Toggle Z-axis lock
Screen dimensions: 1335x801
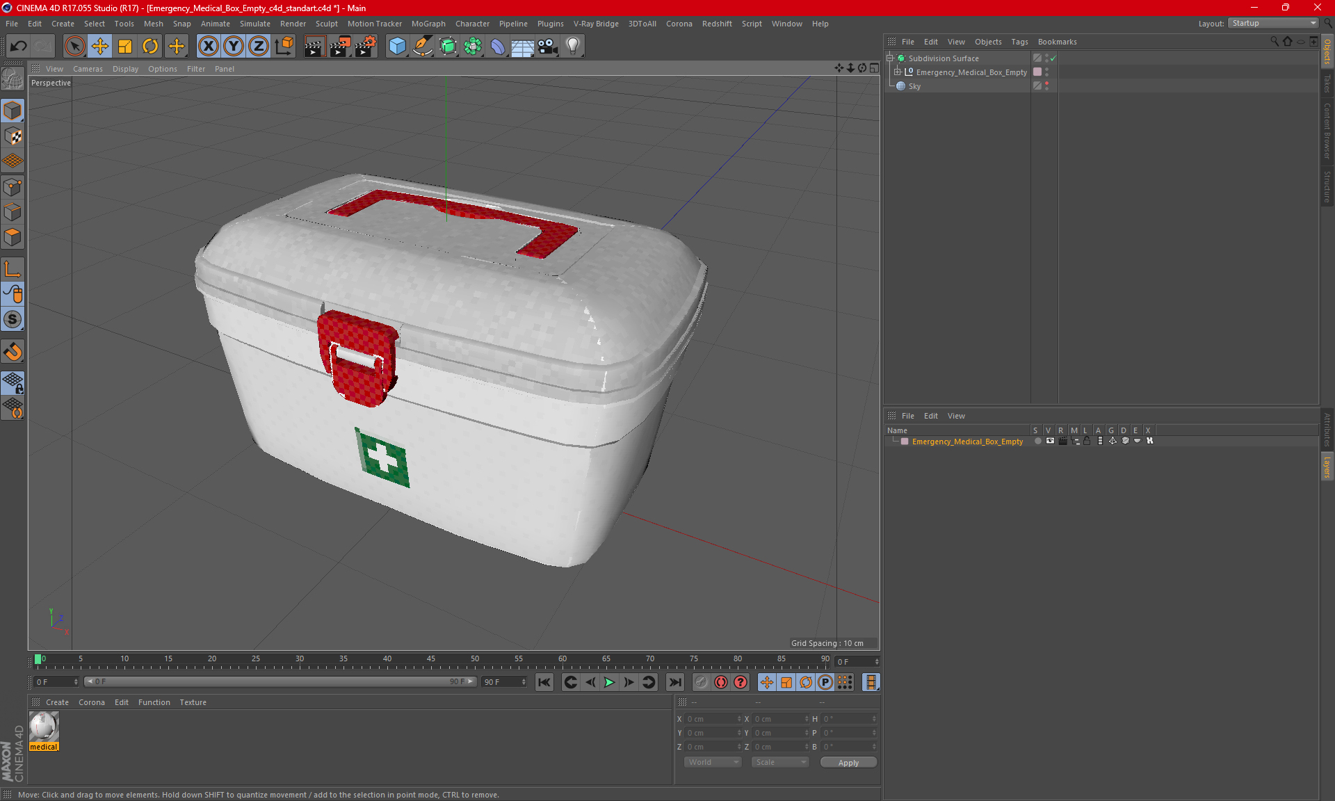259,47
